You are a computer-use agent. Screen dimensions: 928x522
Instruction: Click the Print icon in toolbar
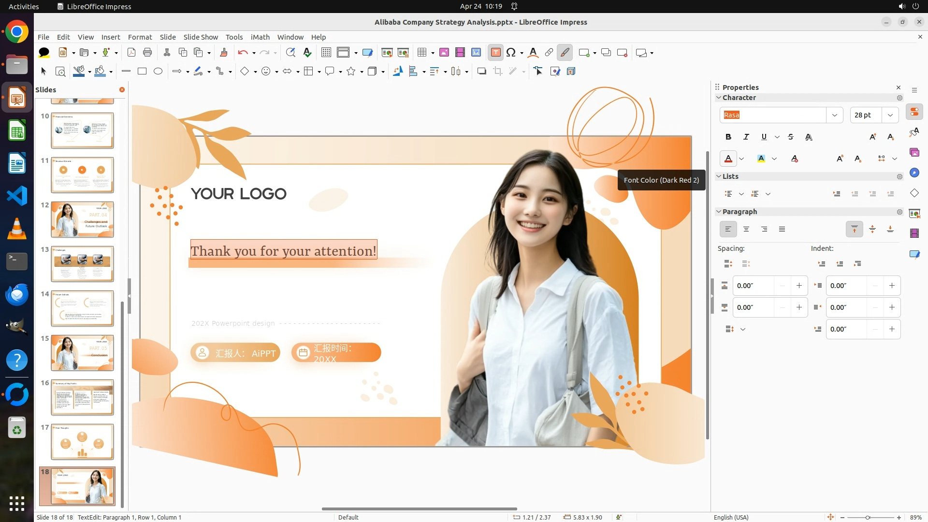(147, 53)
